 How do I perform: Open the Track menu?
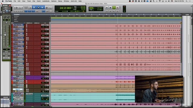[x=29, y=1]
